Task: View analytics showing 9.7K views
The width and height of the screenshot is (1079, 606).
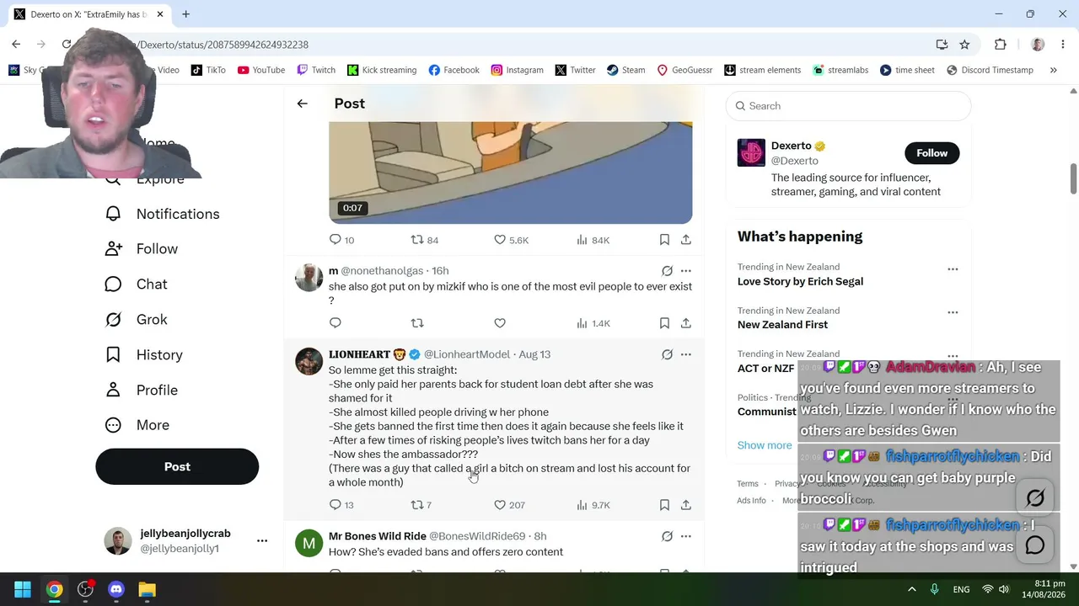Action: 592,505
